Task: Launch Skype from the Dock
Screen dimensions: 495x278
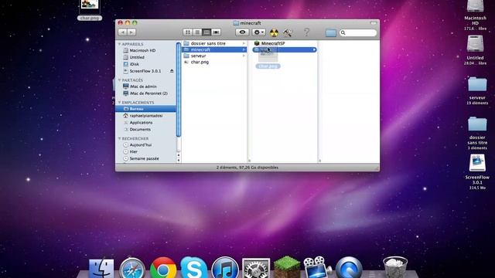Action: (194, 268)
